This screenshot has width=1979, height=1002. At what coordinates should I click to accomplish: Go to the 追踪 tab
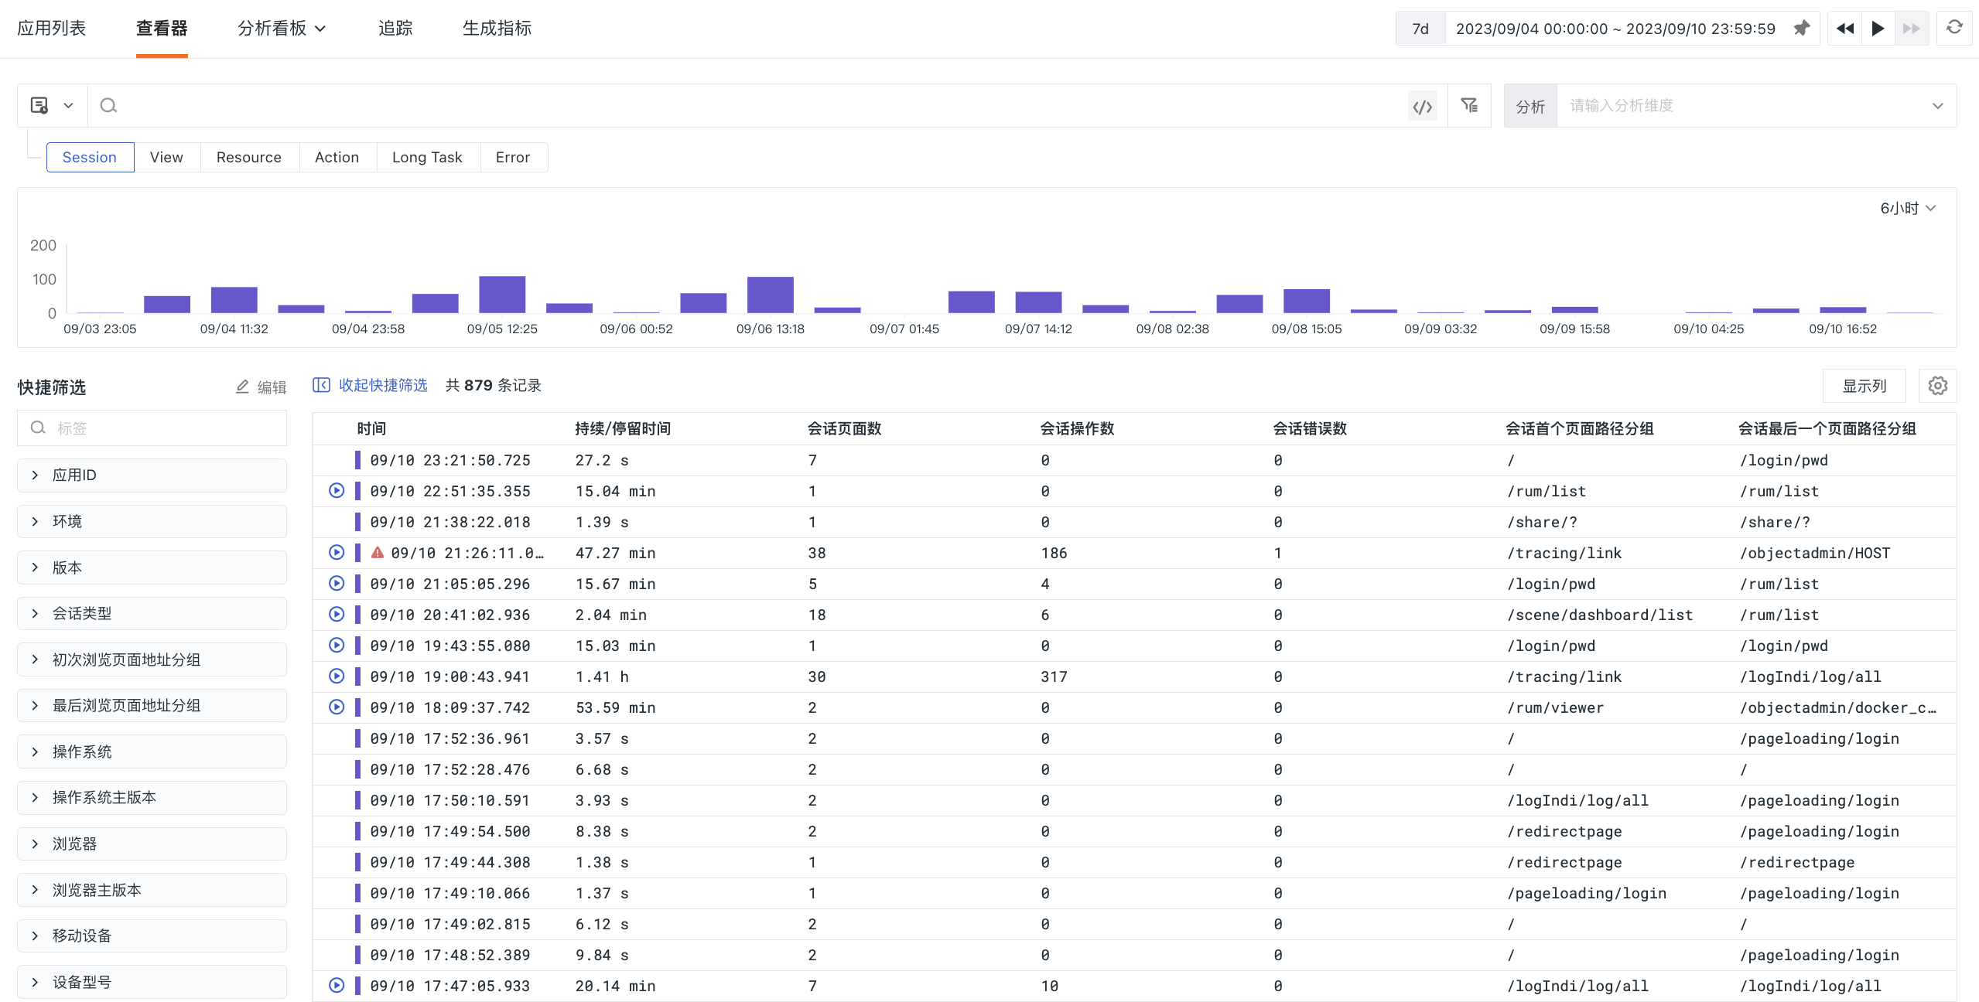pos(395,29)
